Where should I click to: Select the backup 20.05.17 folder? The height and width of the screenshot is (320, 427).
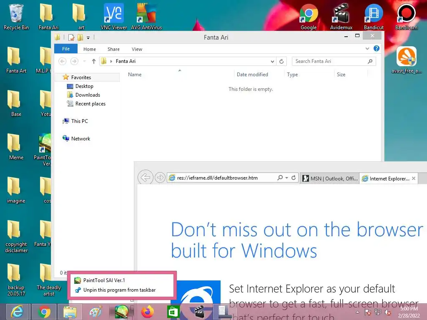[16, 280]
